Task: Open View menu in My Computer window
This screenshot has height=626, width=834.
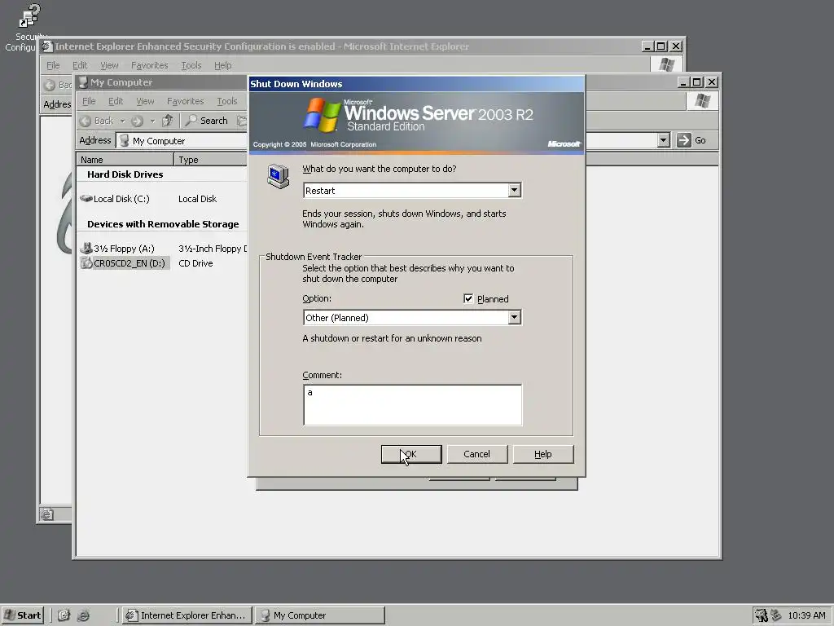Action: [x=145, y=101]
